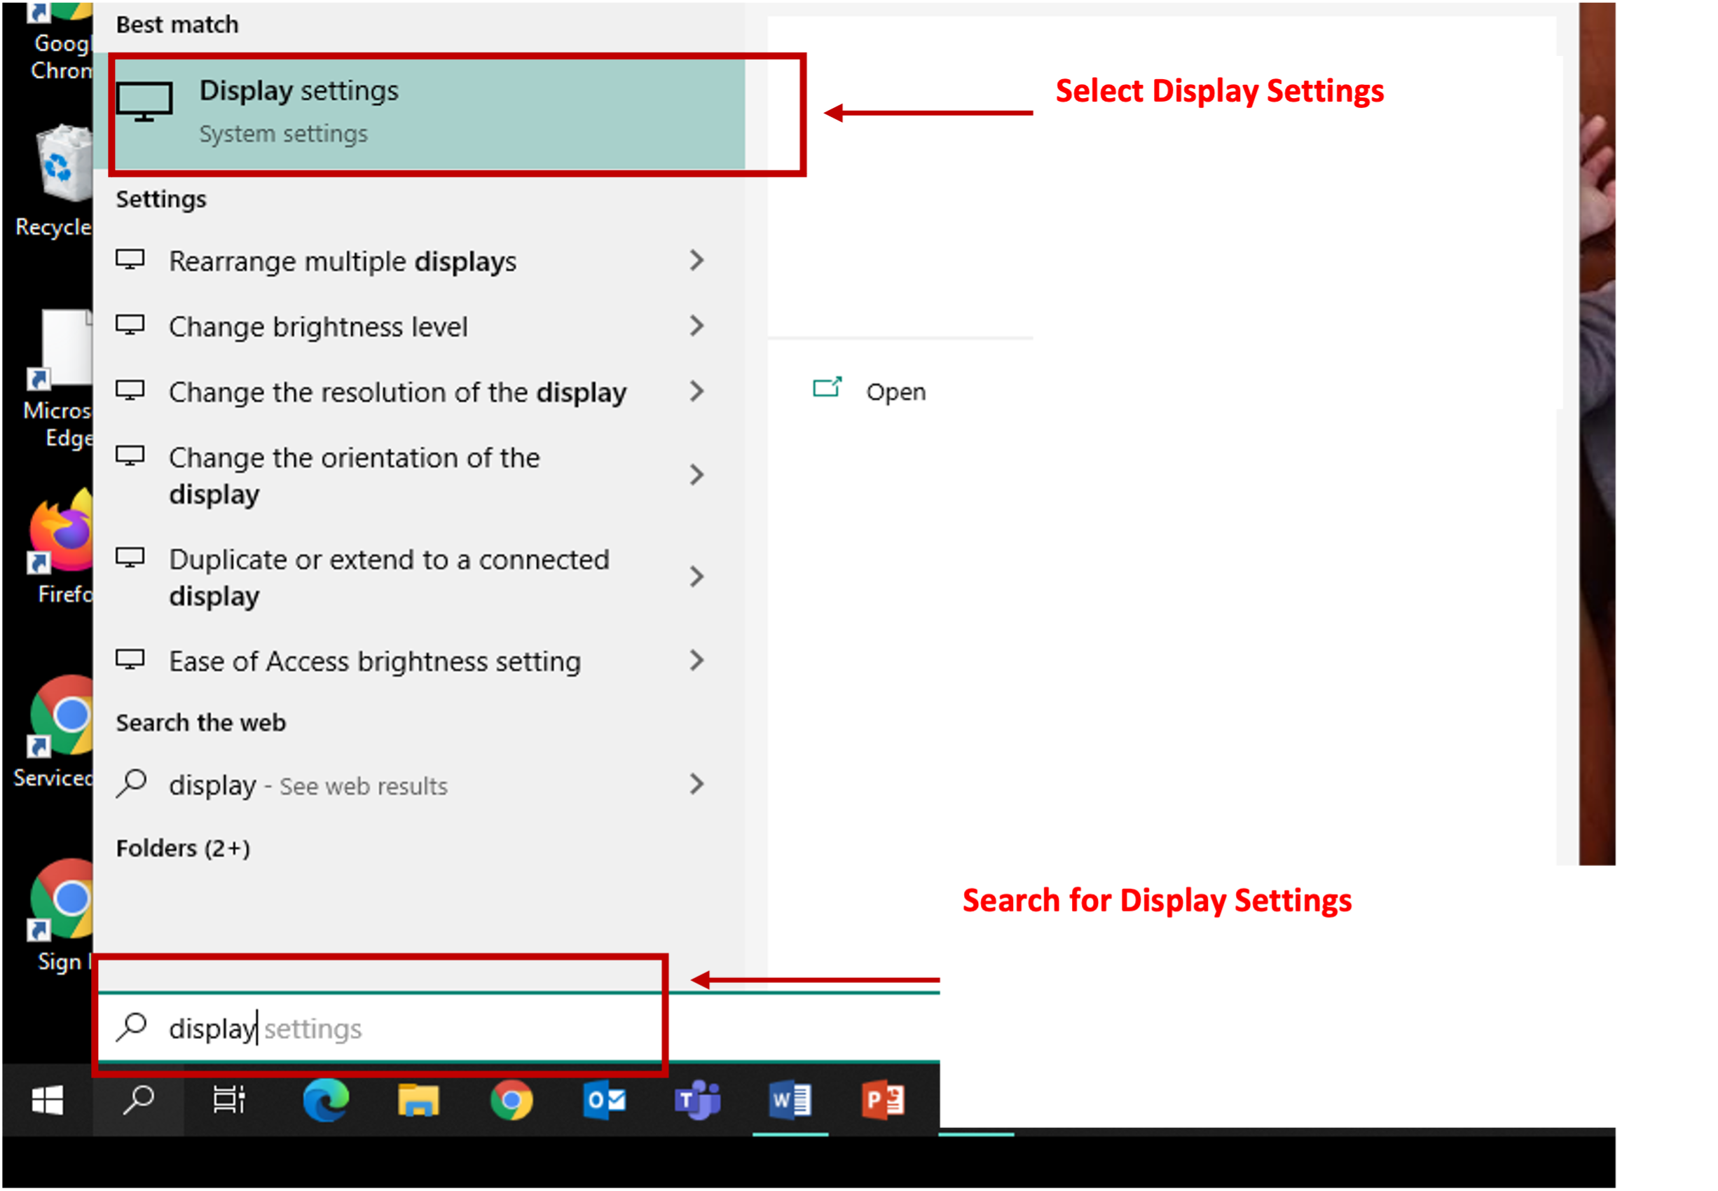Click the taskbar search magnifier icon
1718x1191 pixels.
[138, 1101]
